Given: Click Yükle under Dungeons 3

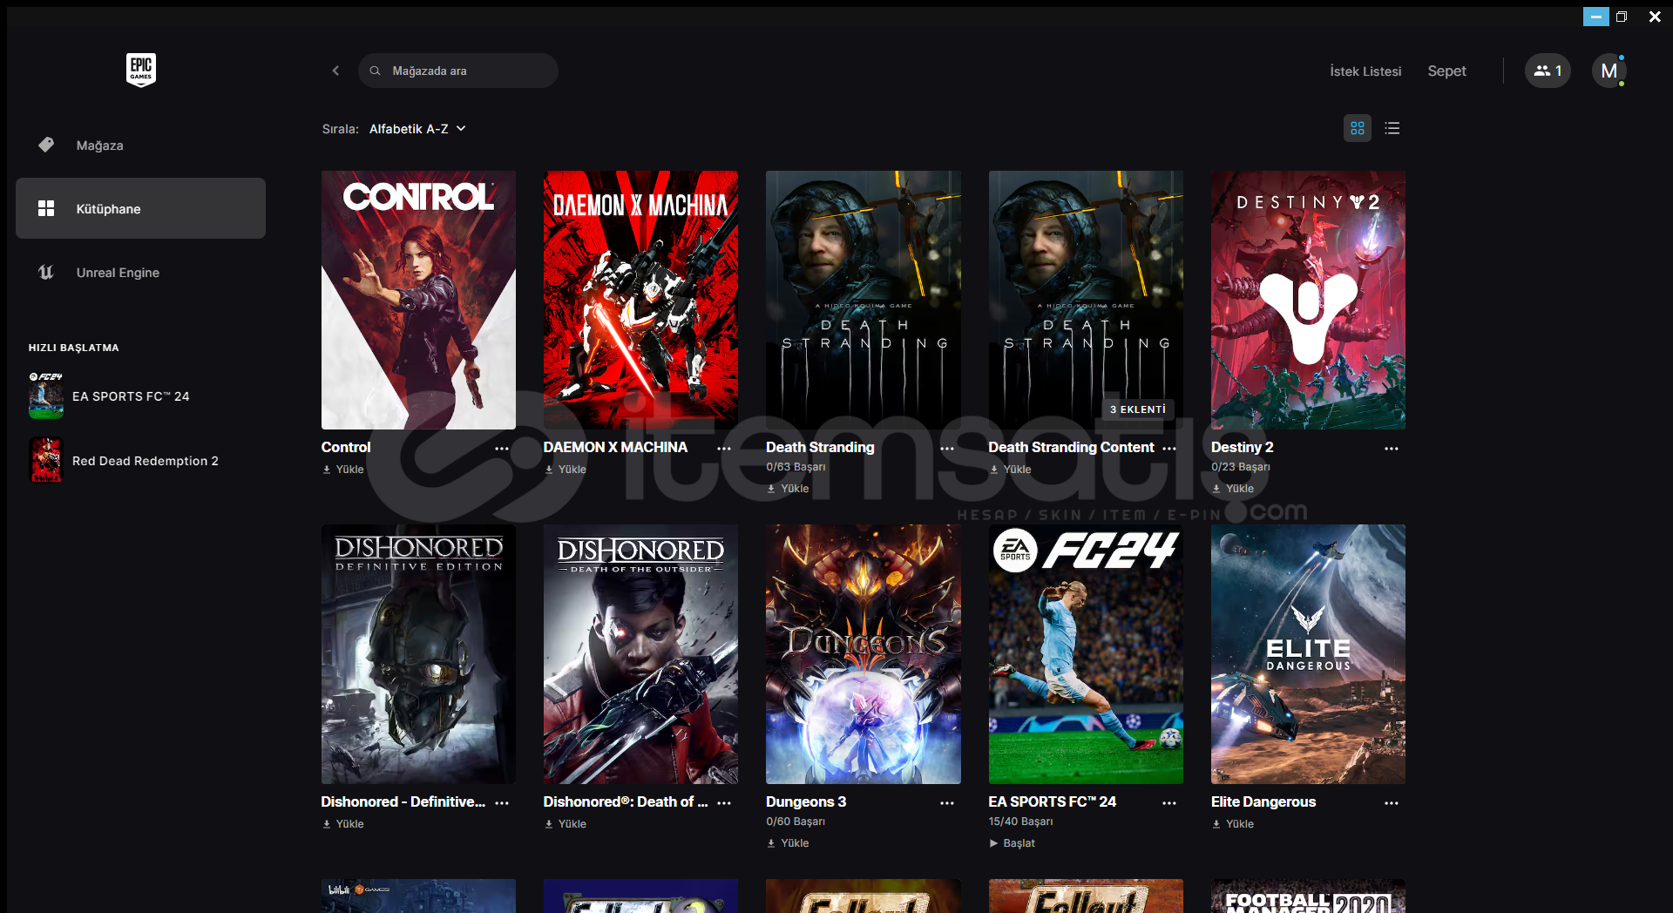Looking at the screenshot, I should click(x=789, y=843).
